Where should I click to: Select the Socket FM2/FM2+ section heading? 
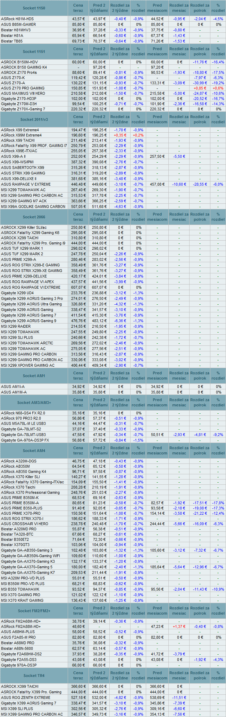click(x=34, y=611)
